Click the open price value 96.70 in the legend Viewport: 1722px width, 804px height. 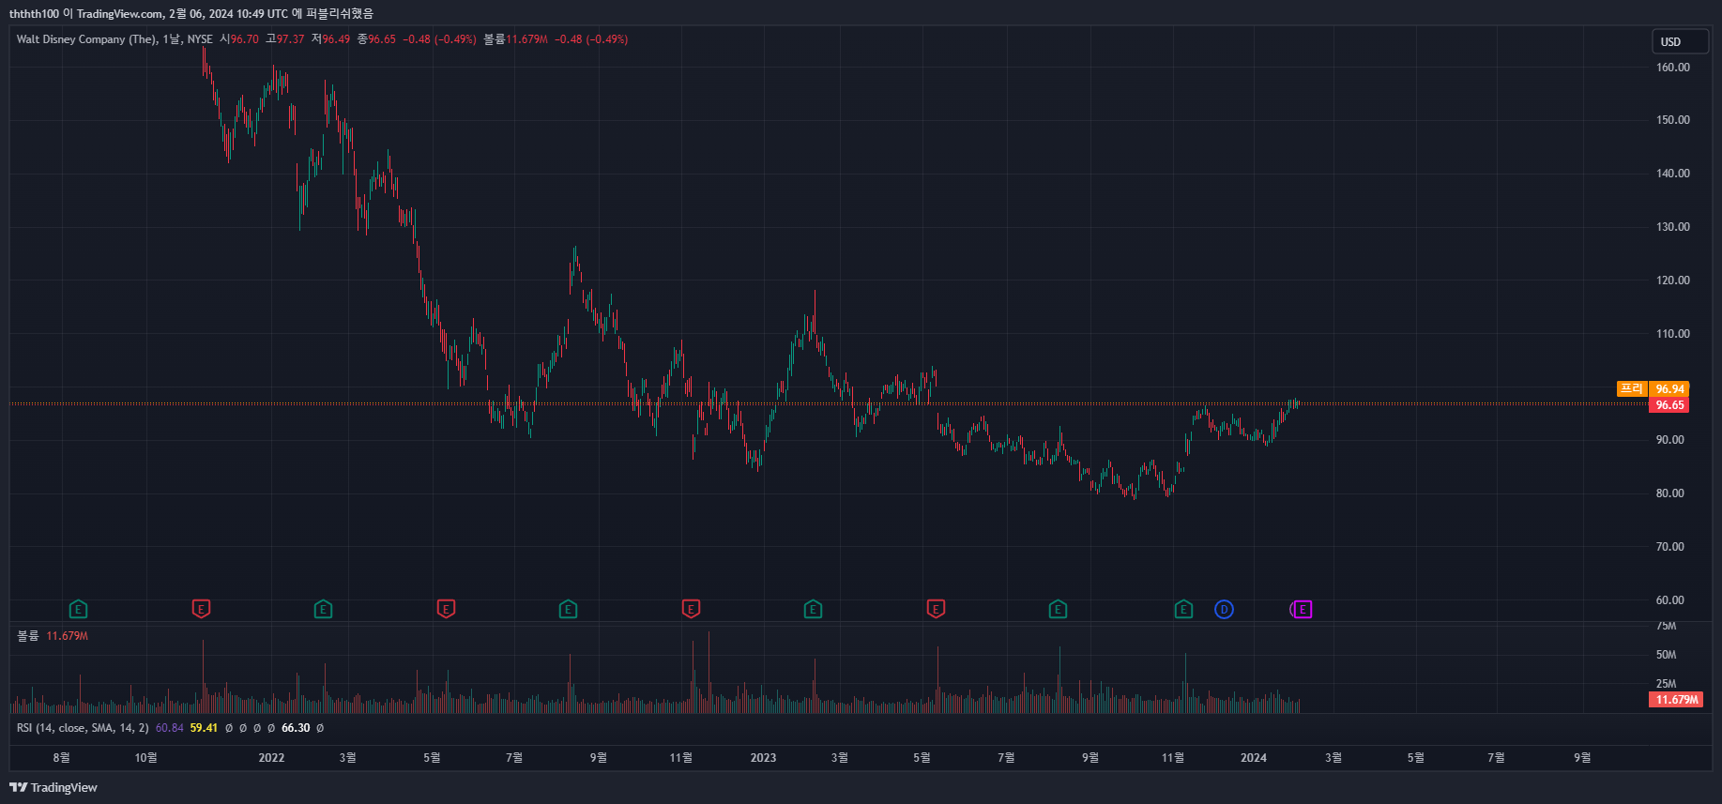(x=244, y=39)
